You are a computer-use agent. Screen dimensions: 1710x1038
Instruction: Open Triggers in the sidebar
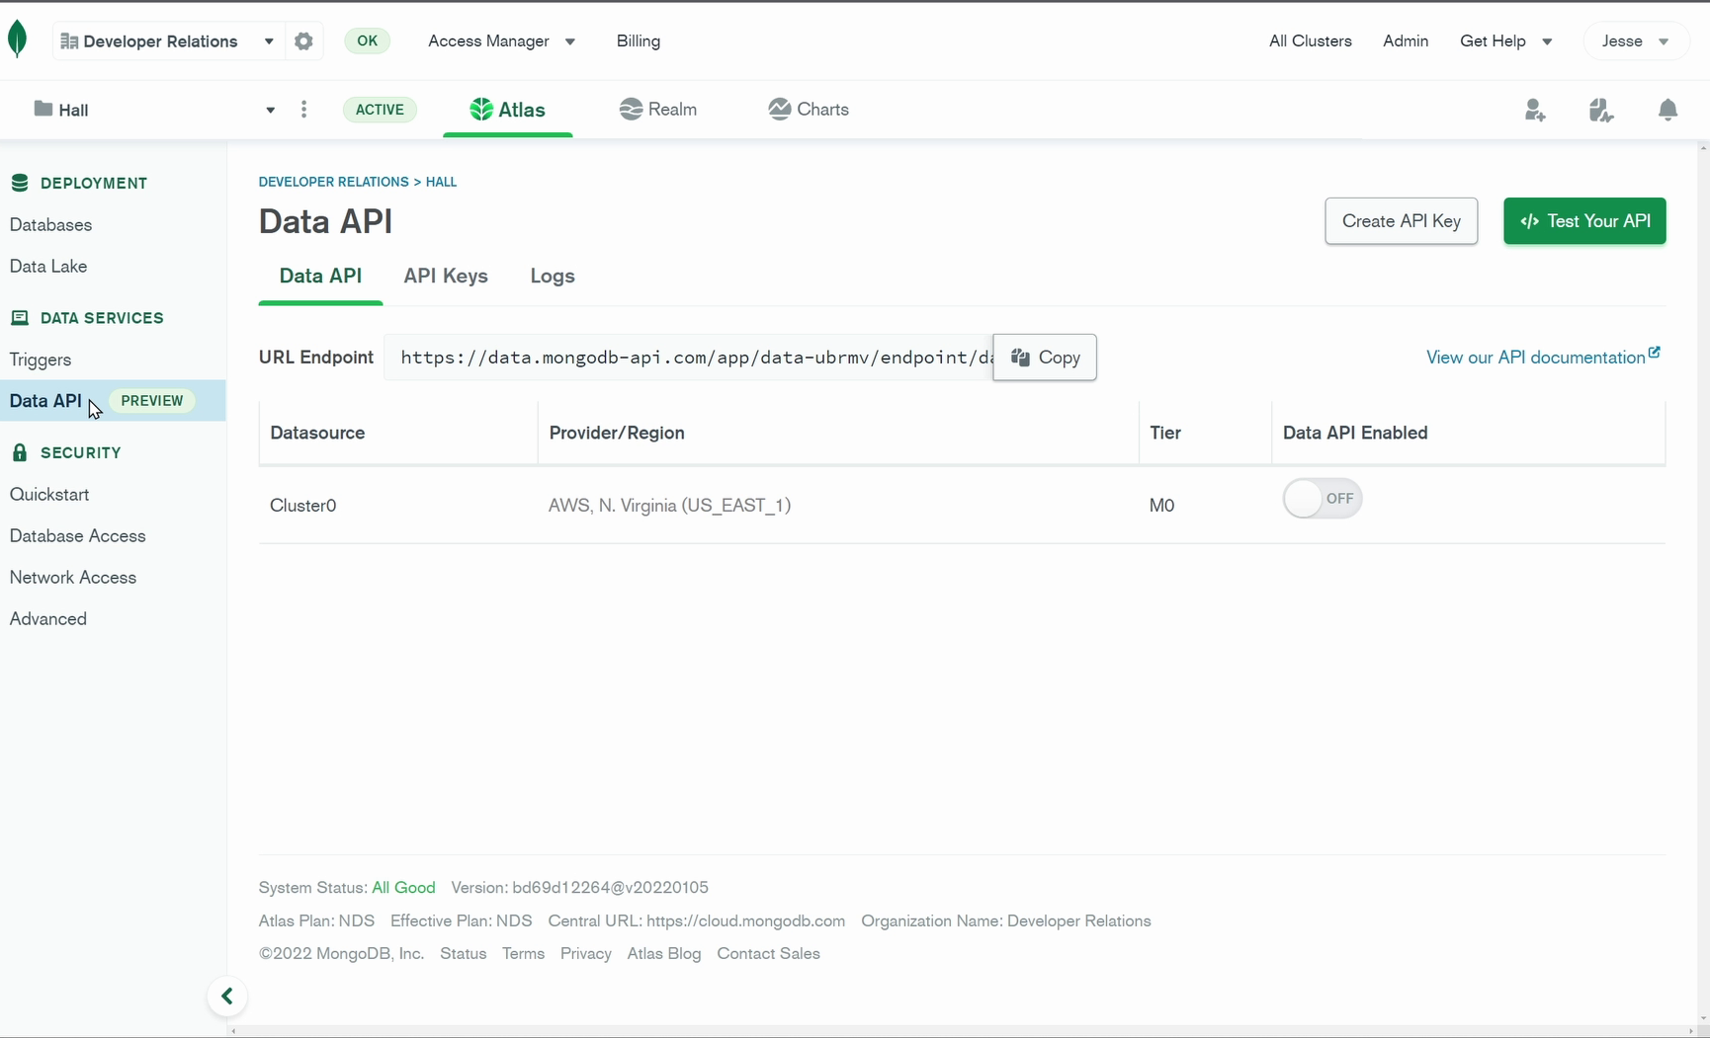[41, 360]
